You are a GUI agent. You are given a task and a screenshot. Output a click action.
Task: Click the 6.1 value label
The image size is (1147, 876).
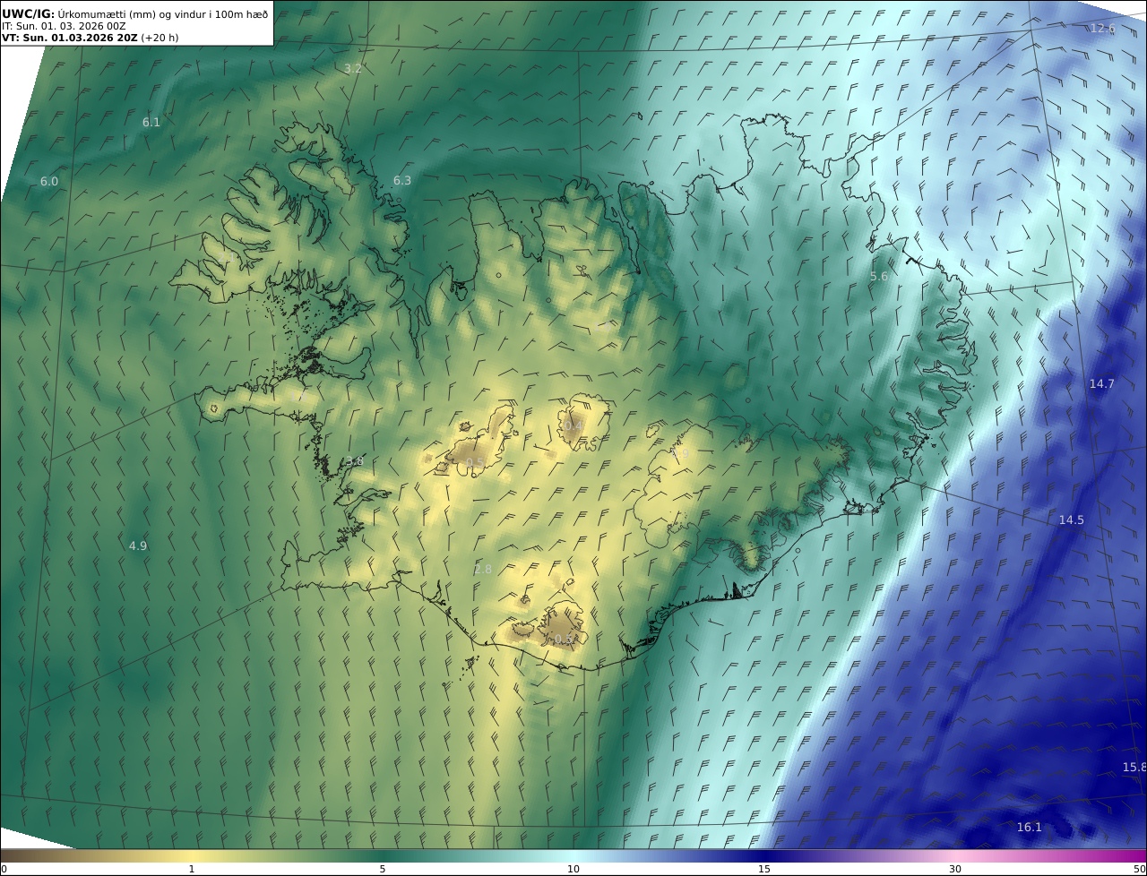[x=151, y=122]
